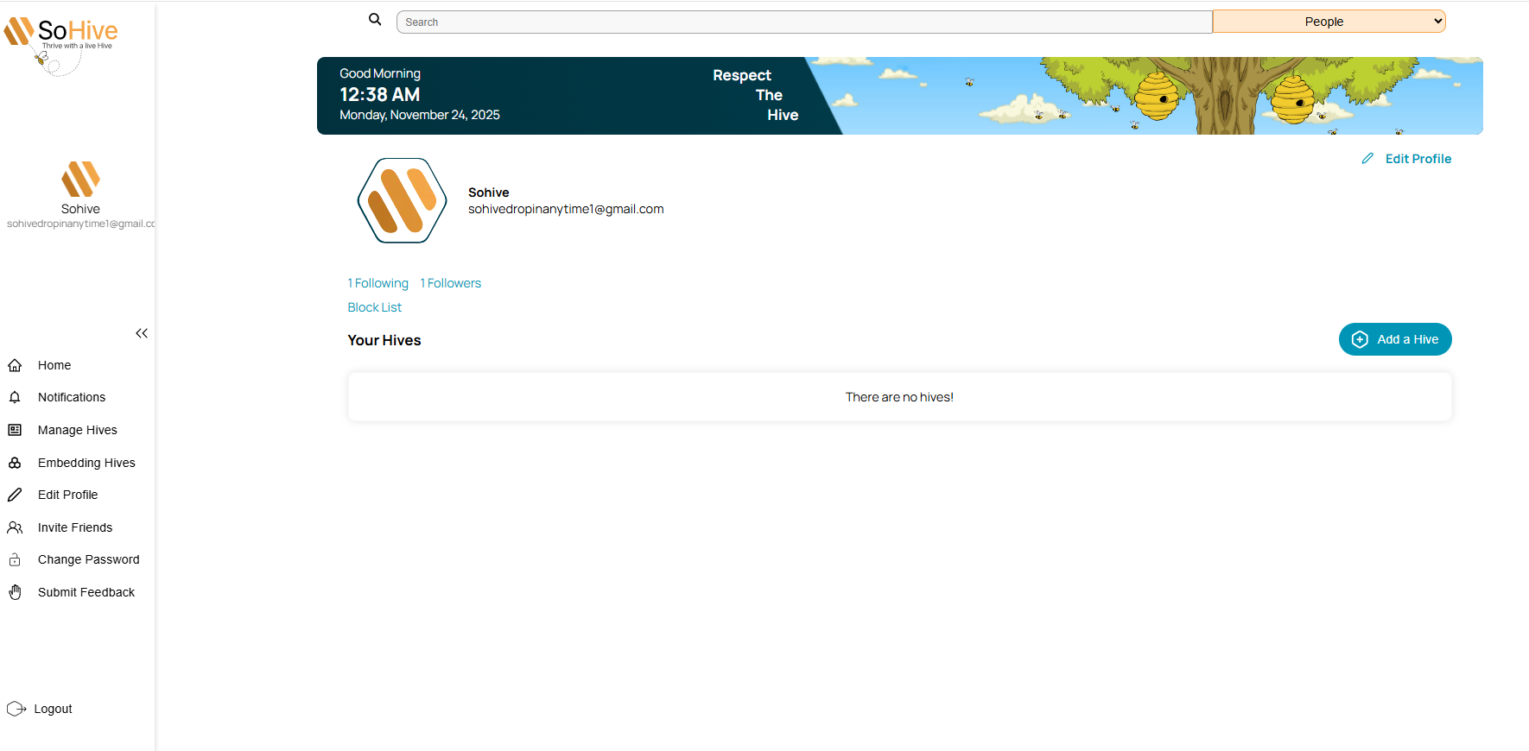Screen dimensions: 1529x751
Task: Click the Notifications bell icon
Action: point(15,397)
